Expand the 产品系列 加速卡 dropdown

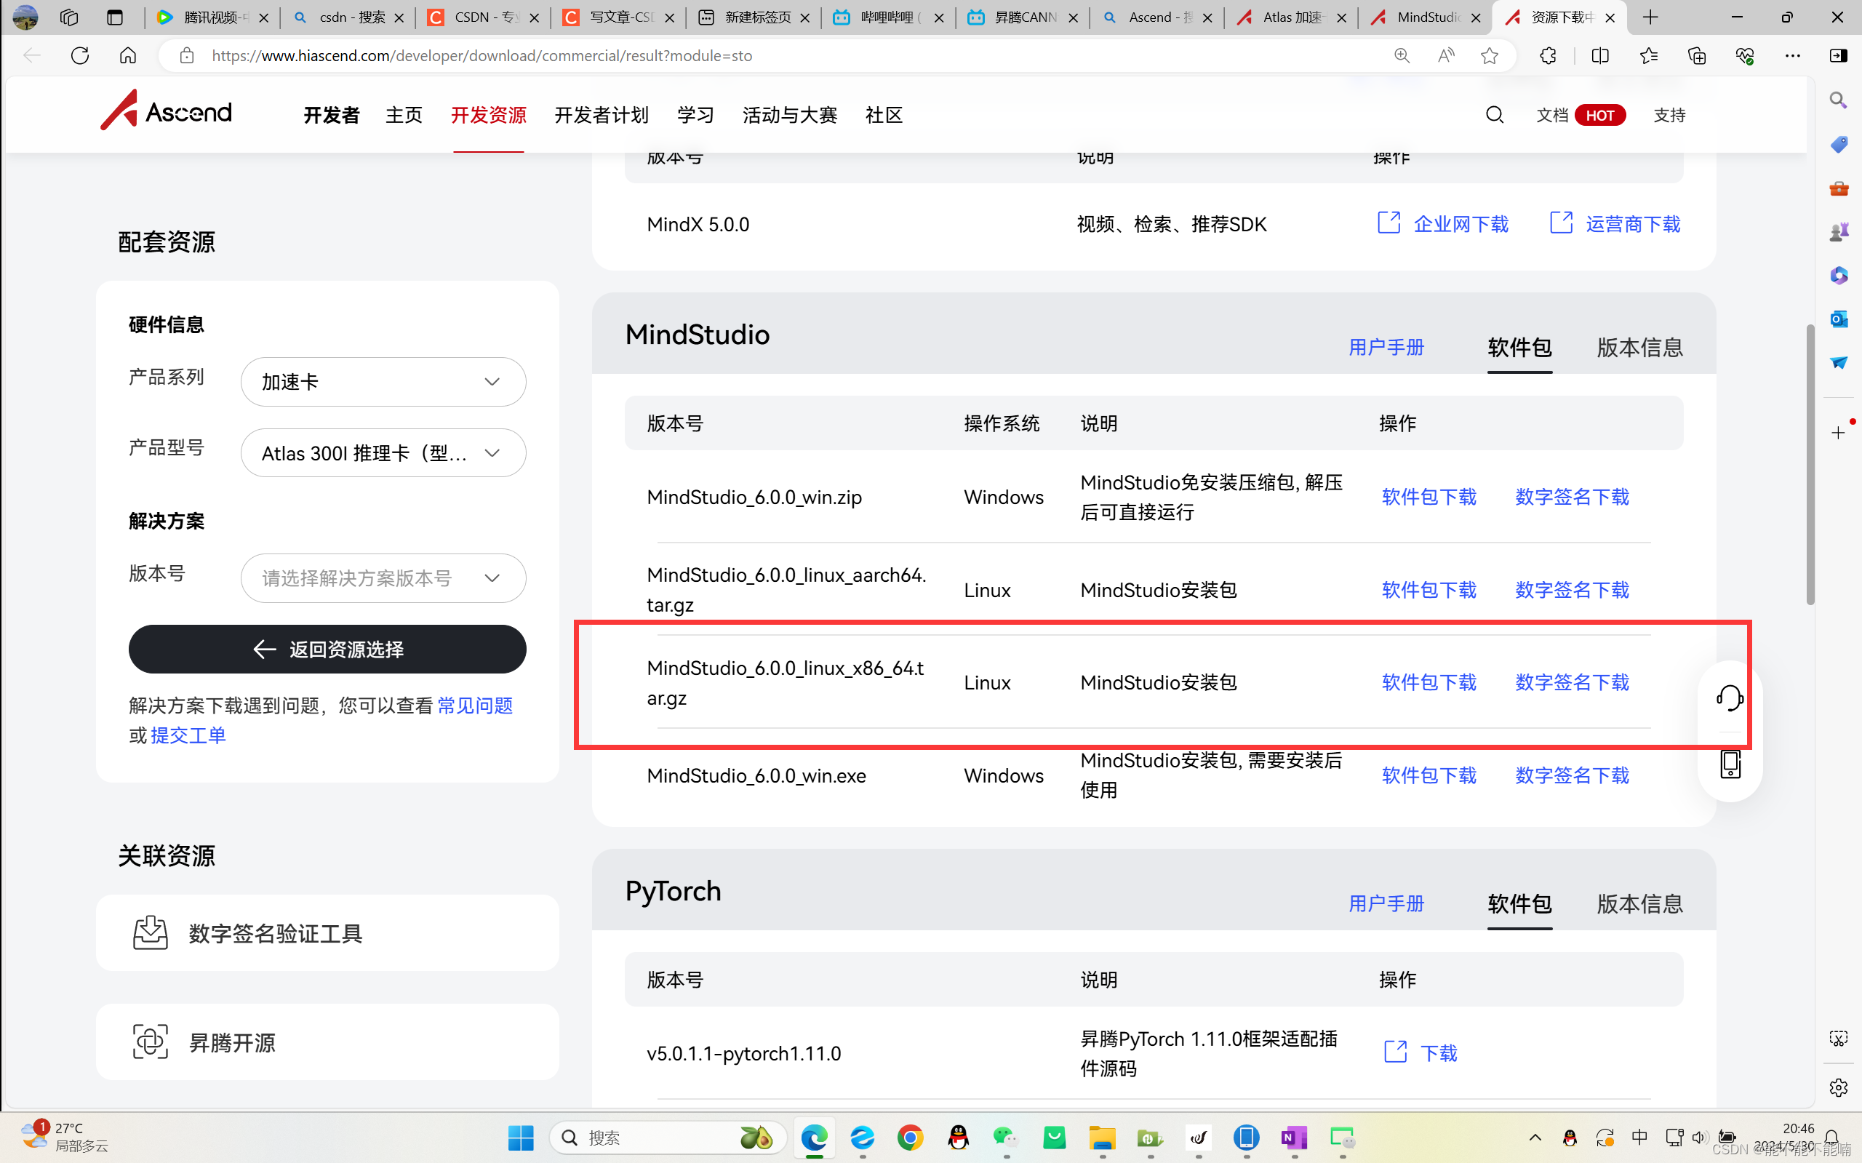point(383,382)
